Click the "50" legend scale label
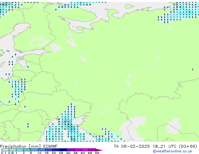Viewport: 199px width, 154px height. pos(97,153)
